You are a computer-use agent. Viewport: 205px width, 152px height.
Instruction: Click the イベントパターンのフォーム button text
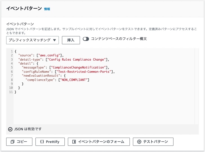point(101,142)
